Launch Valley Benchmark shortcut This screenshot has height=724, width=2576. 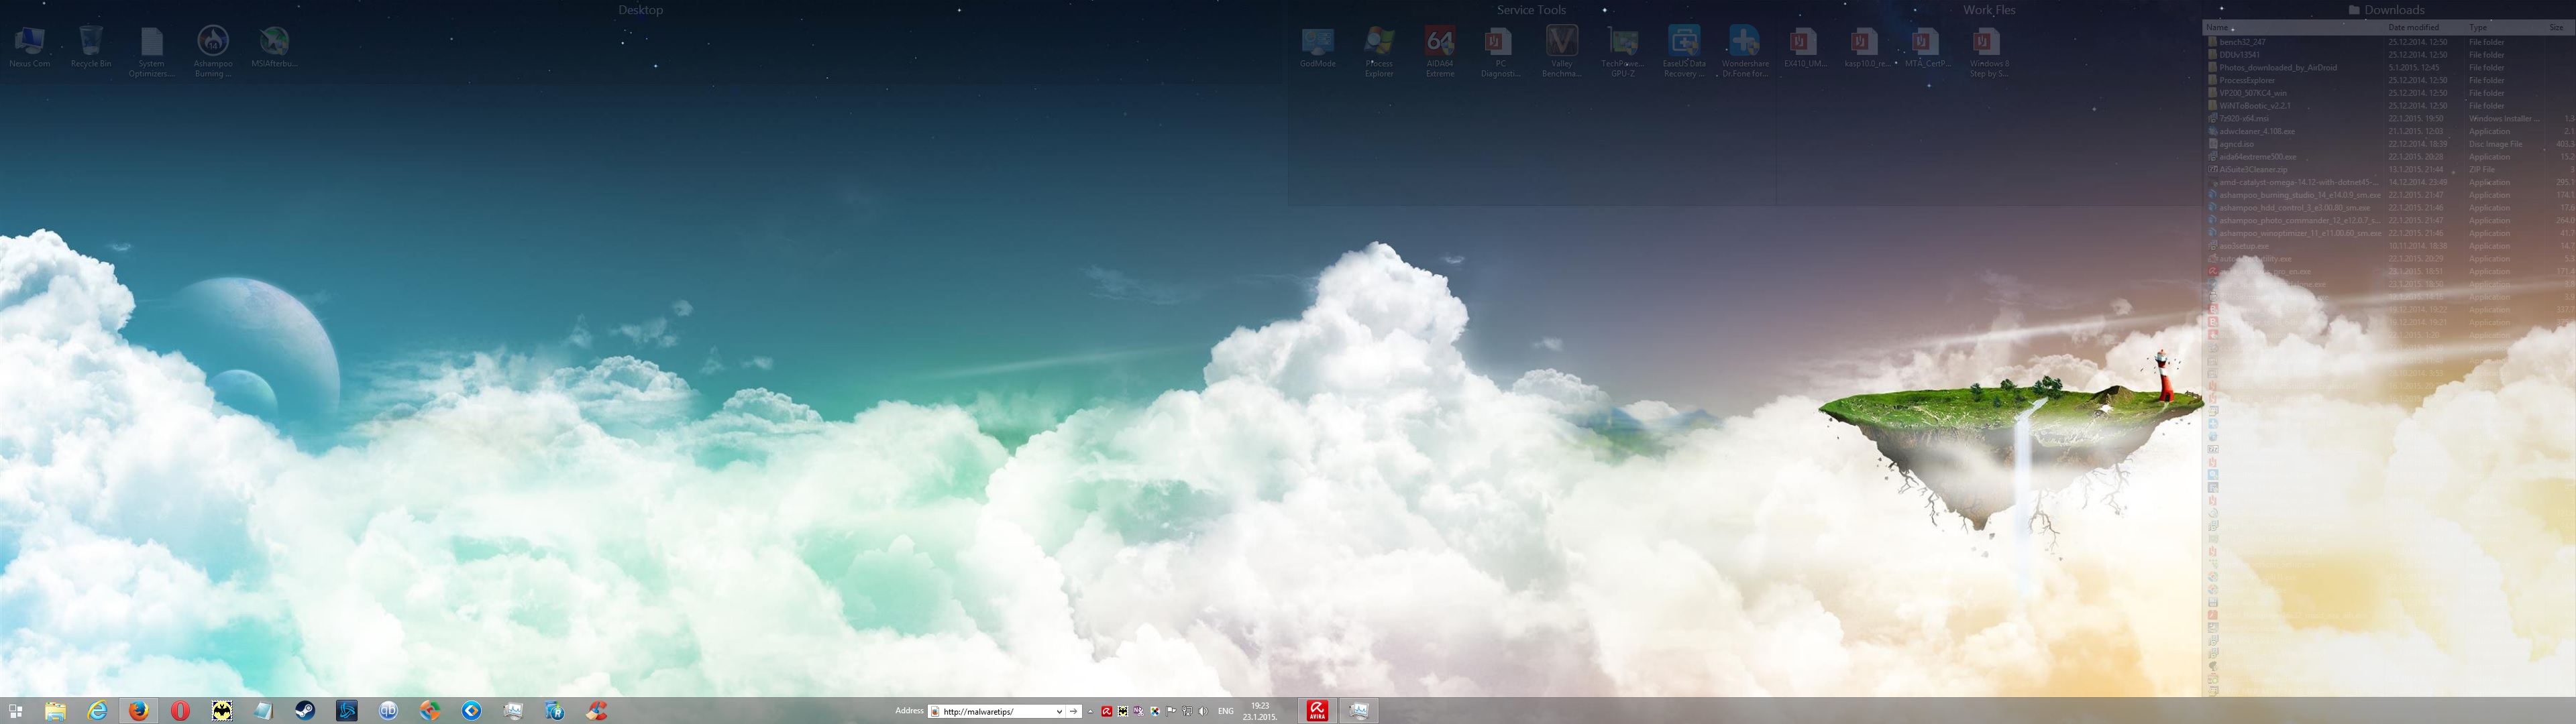point(1561,42)
